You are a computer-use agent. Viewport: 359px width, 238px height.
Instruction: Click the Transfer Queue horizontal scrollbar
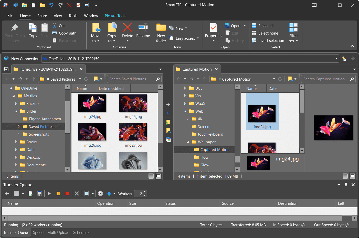click(175, 218)
